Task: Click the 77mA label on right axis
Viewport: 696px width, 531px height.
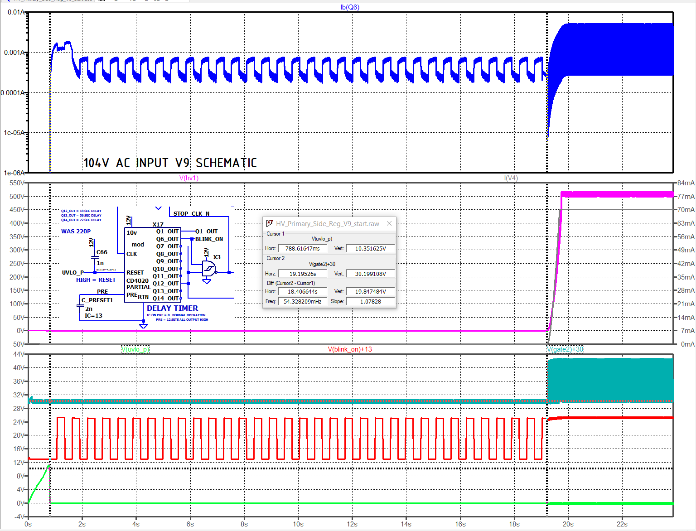Action: pos(686,197)
